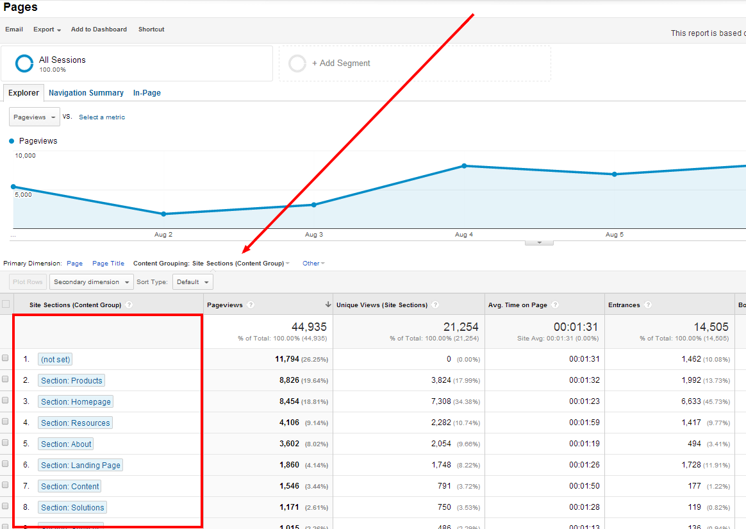Check the box for Section: Products row
This screenshot has width=746, height=529.
[6, 380]
